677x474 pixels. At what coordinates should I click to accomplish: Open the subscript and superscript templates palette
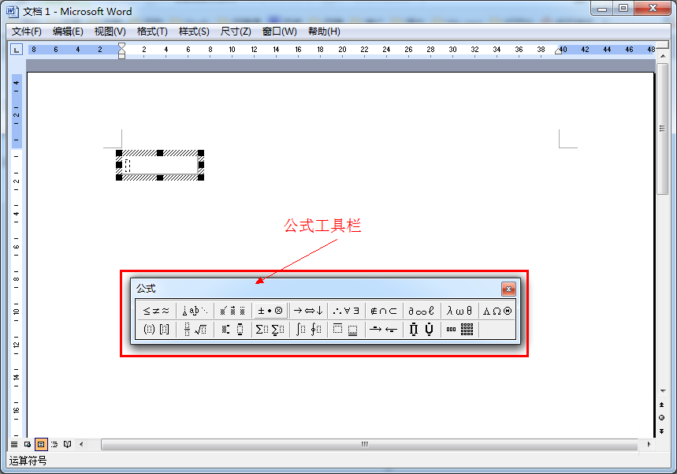click(232, 330)
